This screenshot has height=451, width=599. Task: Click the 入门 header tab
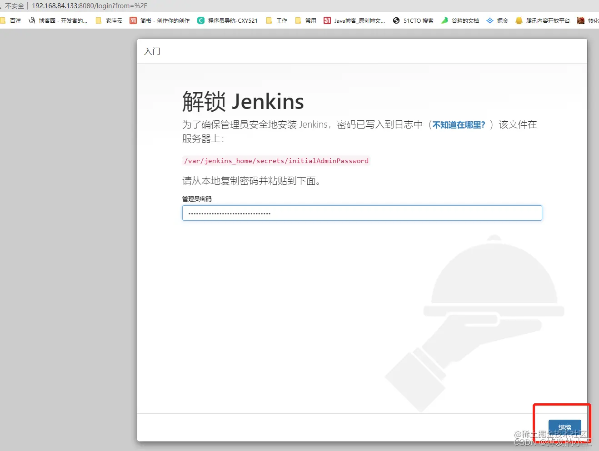coord(152,51)
